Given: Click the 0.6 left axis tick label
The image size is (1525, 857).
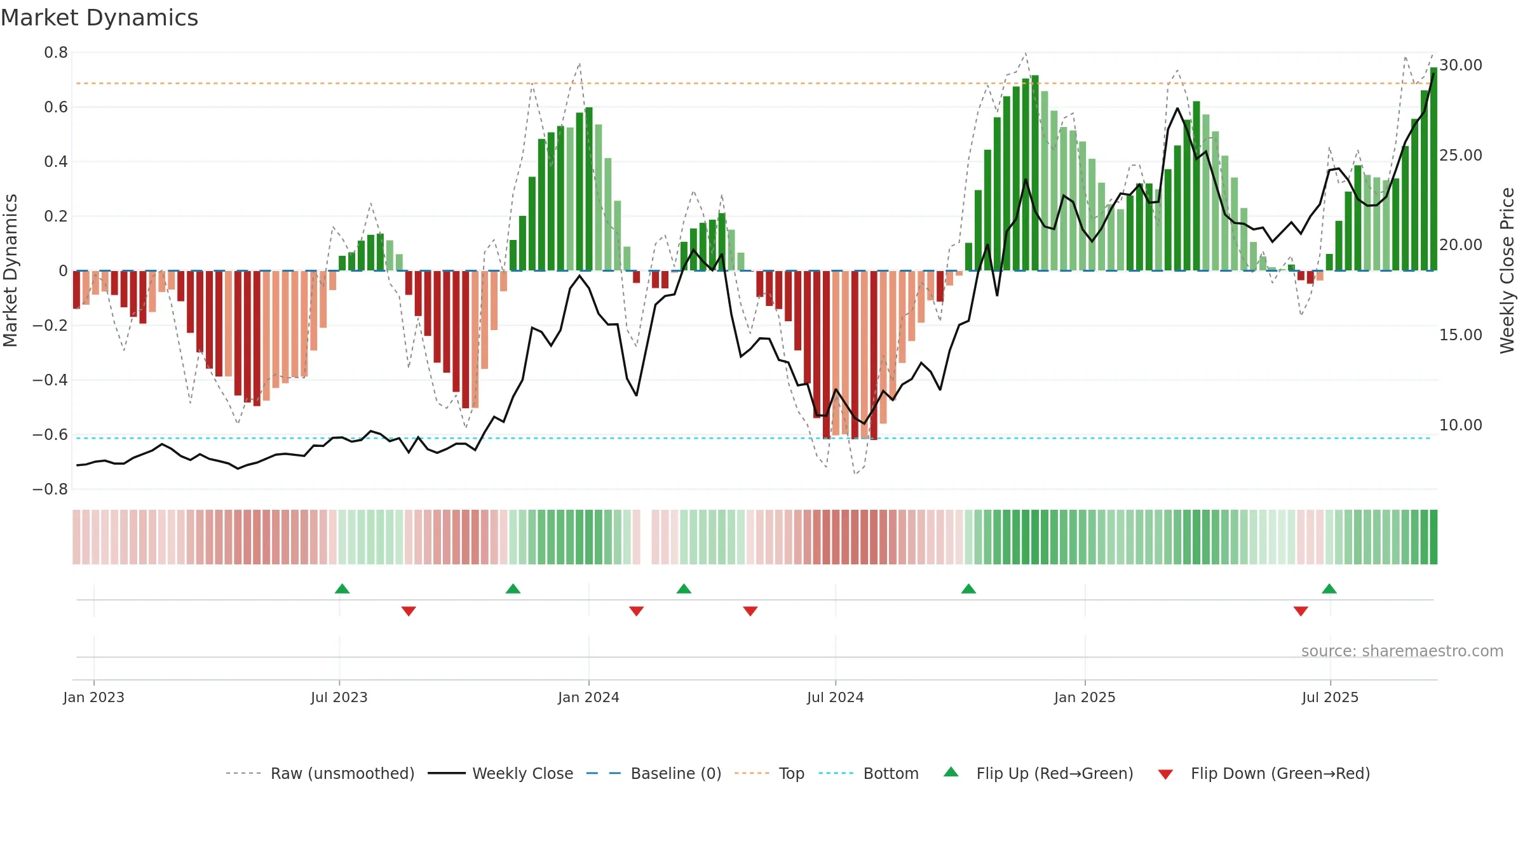Looking at the screenshot, I should click(x=56, y=107).
